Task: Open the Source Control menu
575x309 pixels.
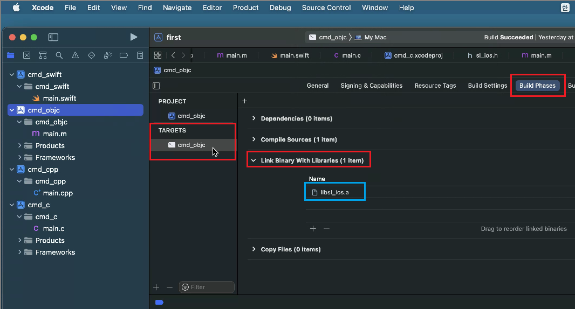Action: point(326,8)
